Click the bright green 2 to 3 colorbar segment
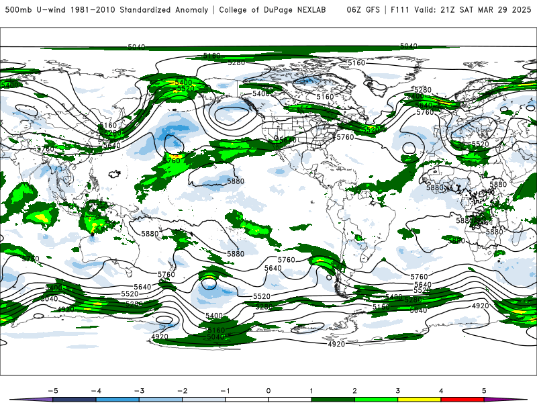The width and height of the screenshot is (537, 403). (376, 400)
